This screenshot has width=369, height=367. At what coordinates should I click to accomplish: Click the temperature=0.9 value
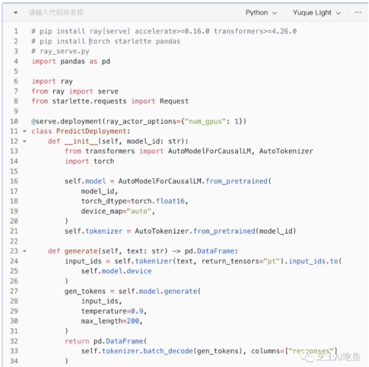click(x=137, y=311)
